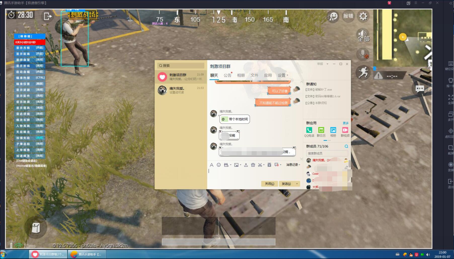This screenshot has width=454, height=259.
Task: Click the 搜索 search field in contact list
Action: (x=181, y=66)
